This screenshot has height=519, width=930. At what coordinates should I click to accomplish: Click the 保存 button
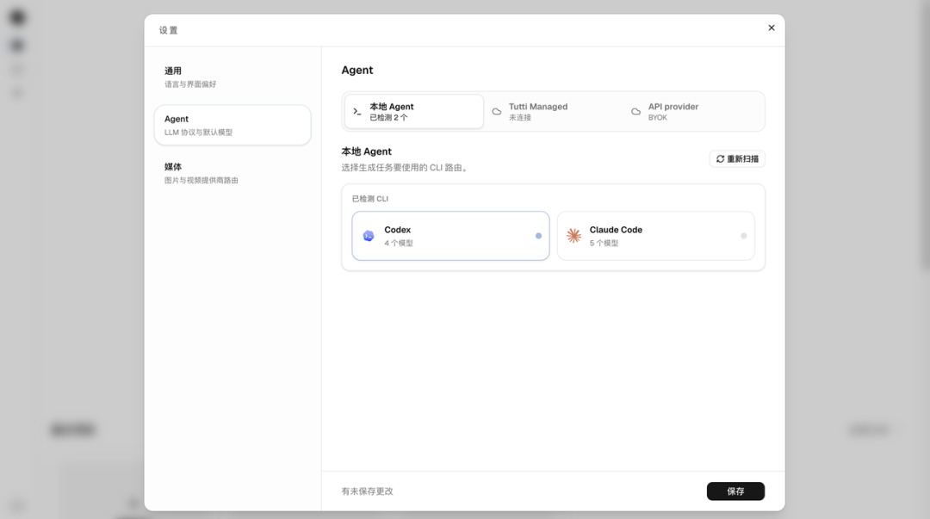(735, 491)
